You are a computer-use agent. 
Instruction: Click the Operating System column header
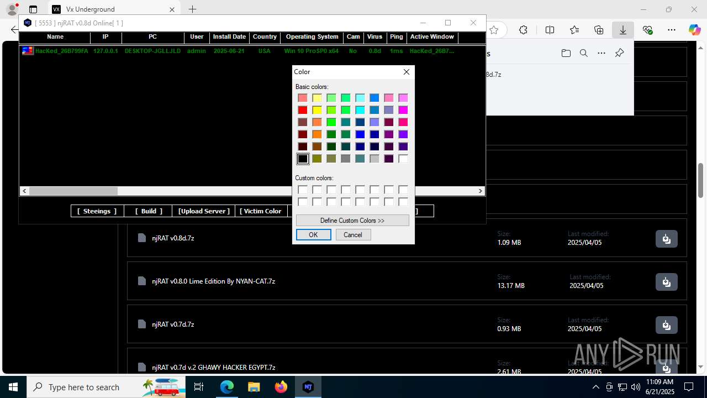312,37
